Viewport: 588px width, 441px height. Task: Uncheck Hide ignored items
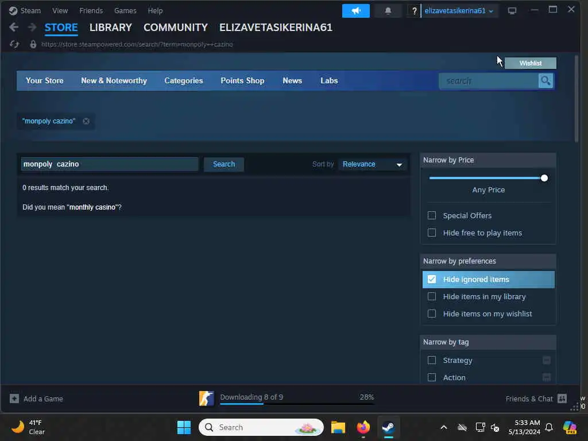[x=432, y=280]
